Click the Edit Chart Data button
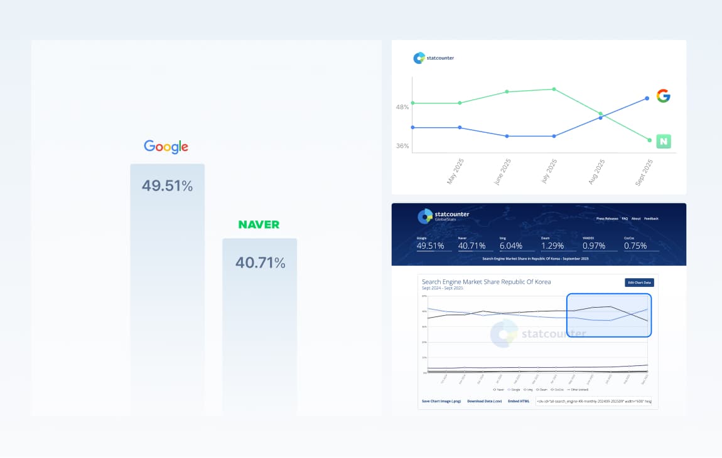This screenshot has height=458, width=722. pyautogui.click(x=639, y=283)
